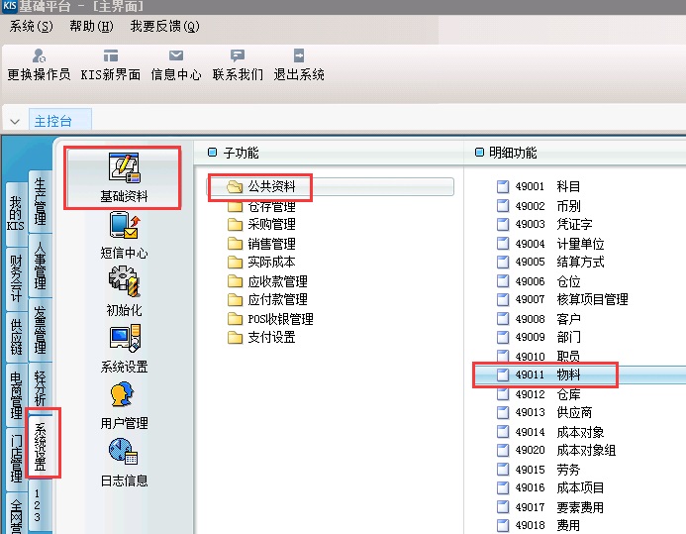Open 49006 仓位 detail function
The image size is (686, 534).
pos(539,281)
